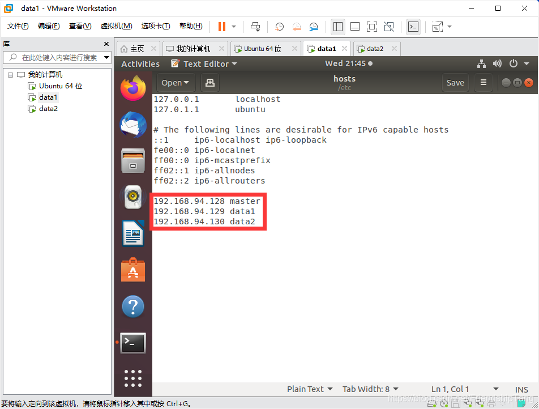Click the 192.168.94.130 data2 line
This screenshot has height=409, width=539.
point(204,221)
